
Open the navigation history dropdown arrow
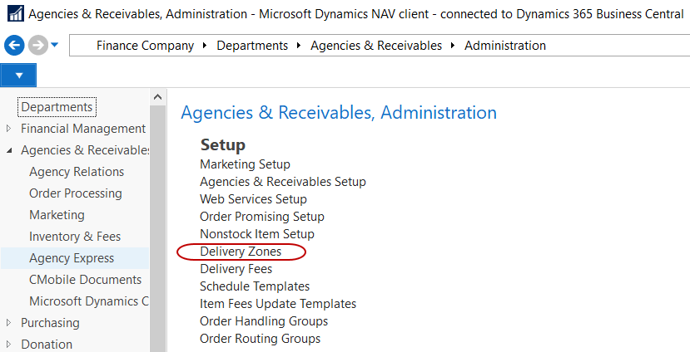(x=55, y=45)
